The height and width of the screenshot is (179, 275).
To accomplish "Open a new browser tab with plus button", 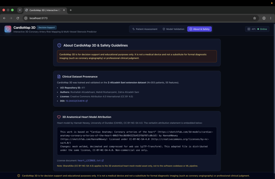I will pos(71,10).
